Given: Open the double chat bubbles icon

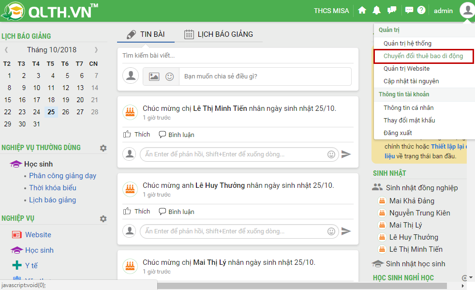Looking at the screenshot, I should pyautogui.click(x=392, y=10).
